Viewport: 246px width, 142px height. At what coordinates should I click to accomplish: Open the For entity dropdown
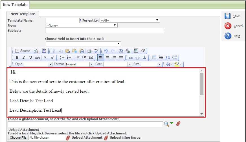pos(130,20)
